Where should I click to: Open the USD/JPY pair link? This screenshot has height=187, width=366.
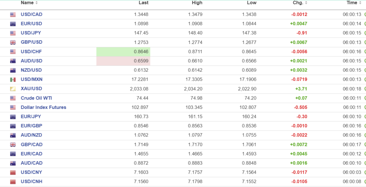click(31, 33)
